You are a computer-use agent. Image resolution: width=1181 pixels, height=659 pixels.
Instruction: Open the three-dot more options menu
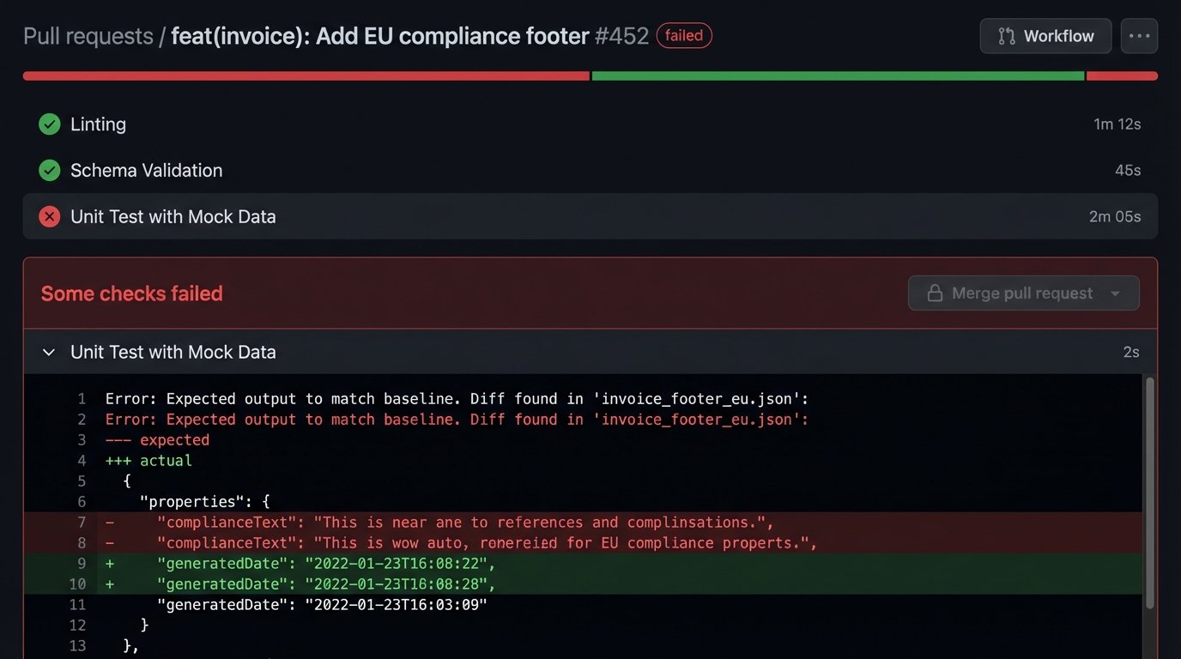(1139, 36)
